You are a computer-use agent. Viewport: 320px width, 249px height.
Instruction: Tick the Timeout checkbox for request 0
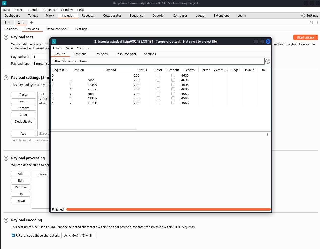pos(173,75)
